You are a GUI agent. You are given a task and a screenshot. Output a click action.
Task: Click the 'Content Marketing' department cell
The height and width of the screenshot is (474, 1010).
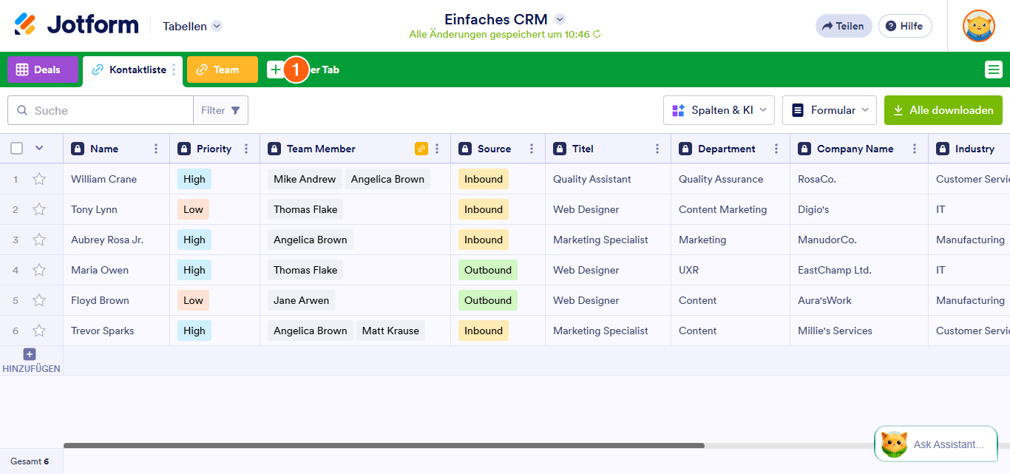coord(730,209)
